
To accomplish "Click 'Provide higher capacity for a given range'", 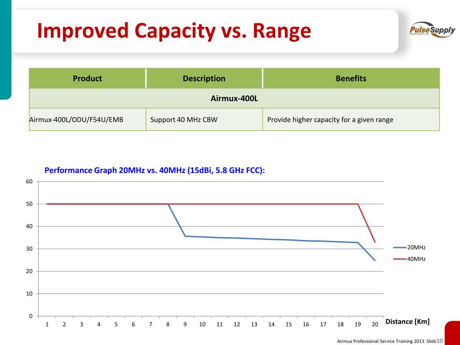I will 330,119.
